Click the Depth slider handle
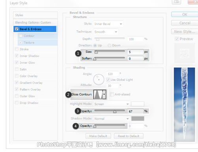Screen dimensions: 198x152 pos(97,39)
